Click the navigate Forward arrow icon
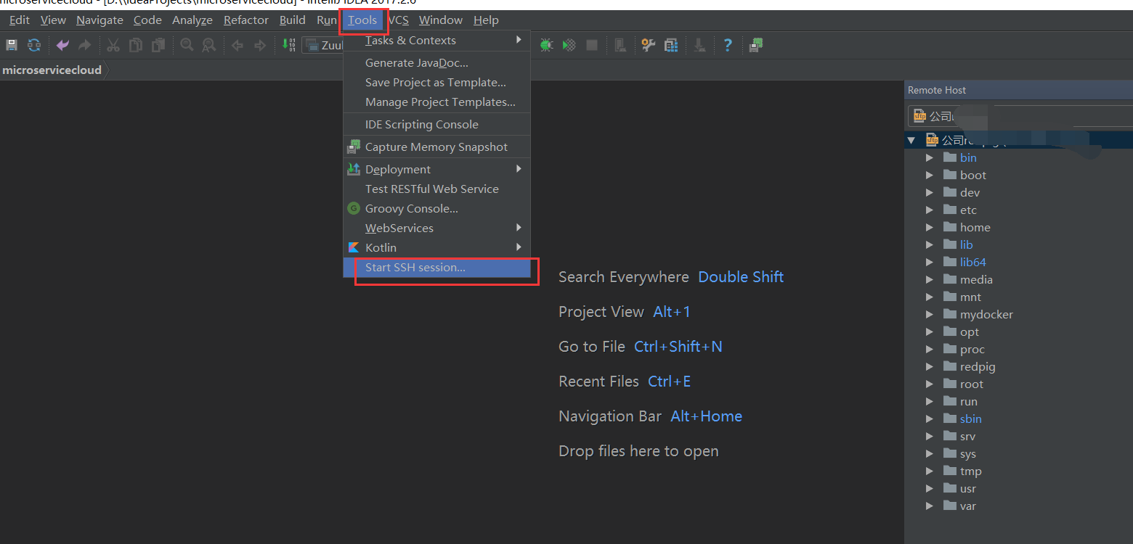1133x544 pixels. [259, 46]
